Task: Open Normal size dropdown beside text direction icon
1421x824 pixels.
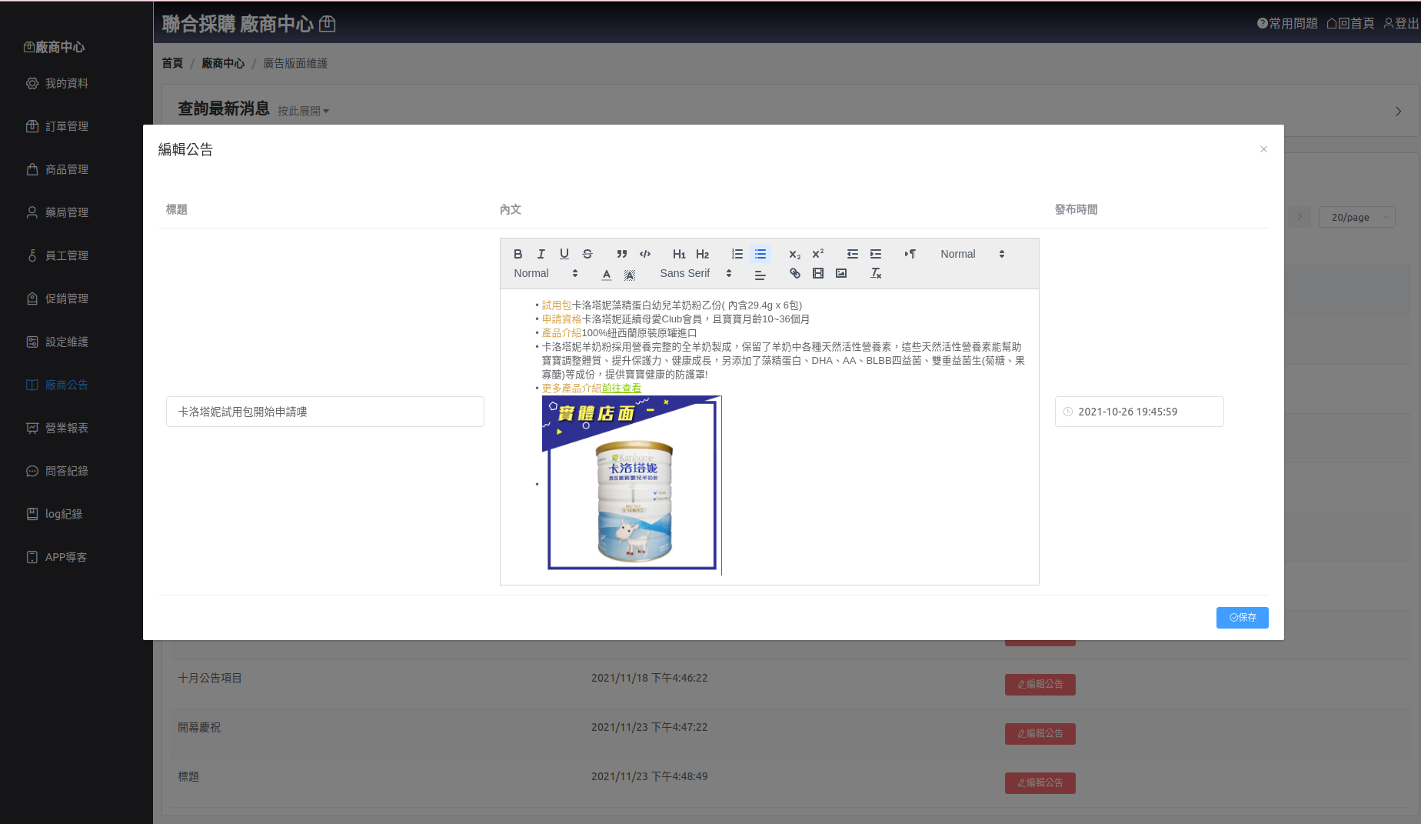Action: (x=973, y=254)
